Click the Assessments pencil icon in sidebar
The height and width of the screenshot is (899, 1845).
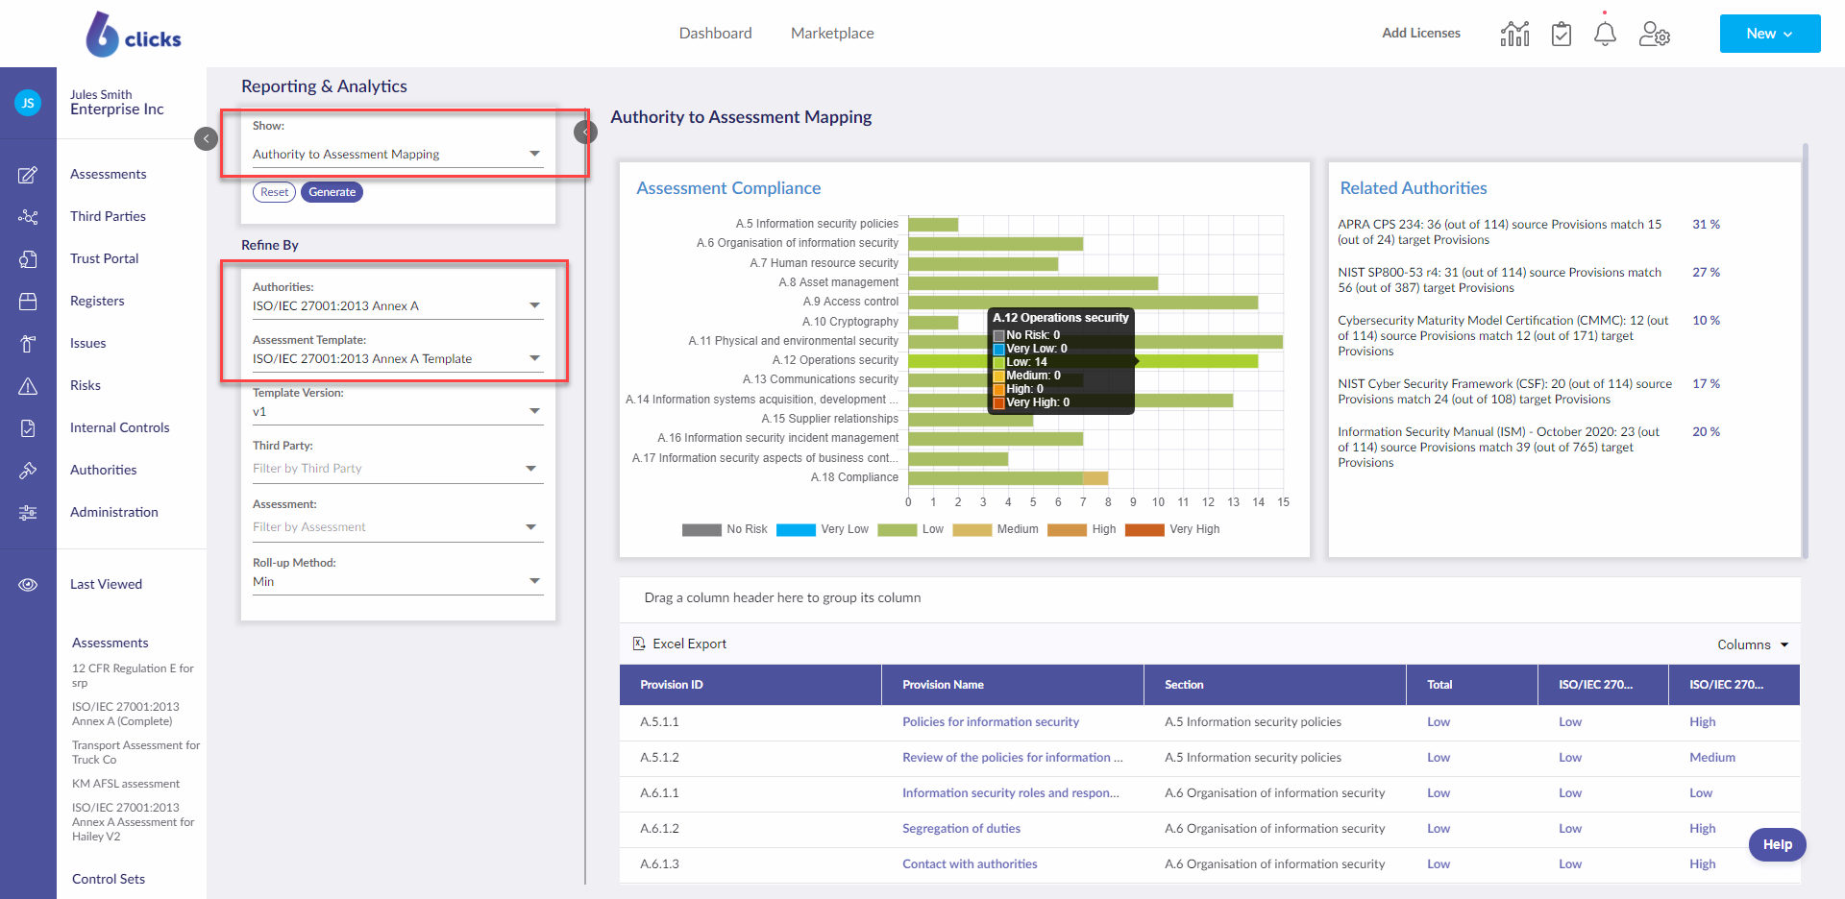click(28, 175)
